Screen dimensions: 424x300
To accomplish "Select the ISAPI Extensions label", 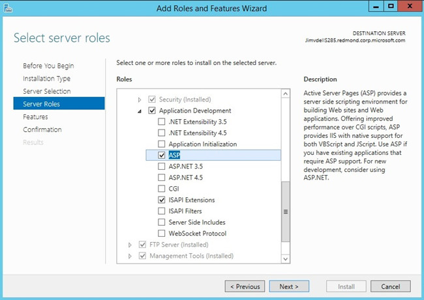I will [x=192, y=200].
